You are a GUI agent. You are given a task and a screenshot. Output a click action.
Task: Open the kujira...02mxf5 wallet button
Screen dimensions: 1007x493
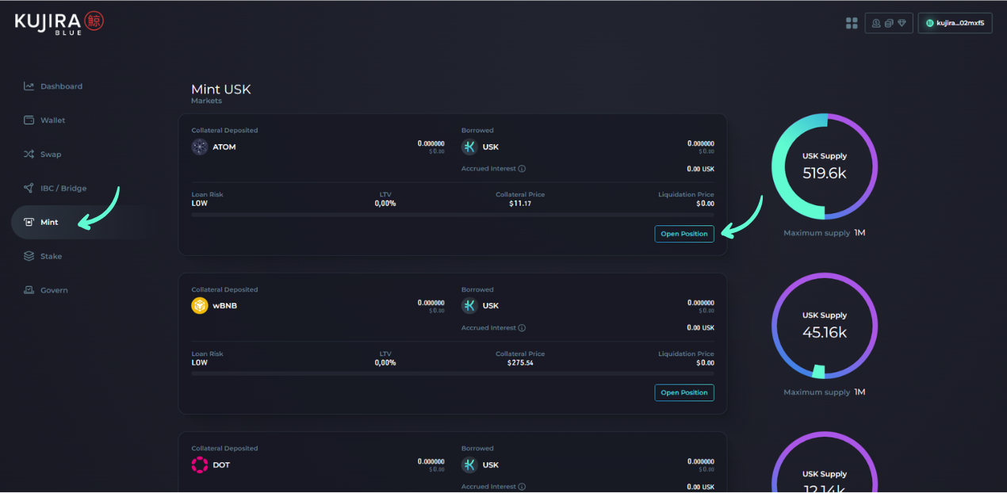tap(955, 23)
